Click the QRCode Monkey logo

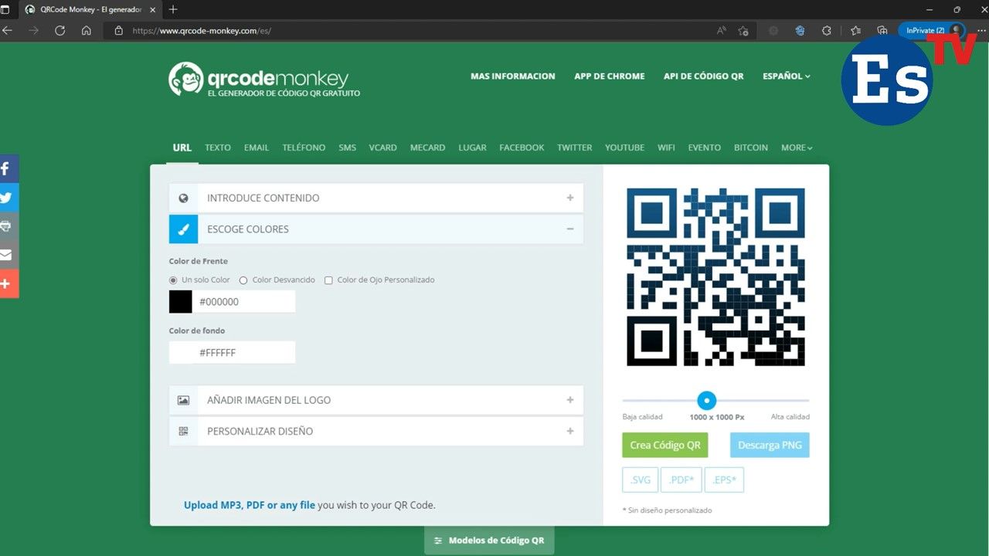[x=264, y=80]
